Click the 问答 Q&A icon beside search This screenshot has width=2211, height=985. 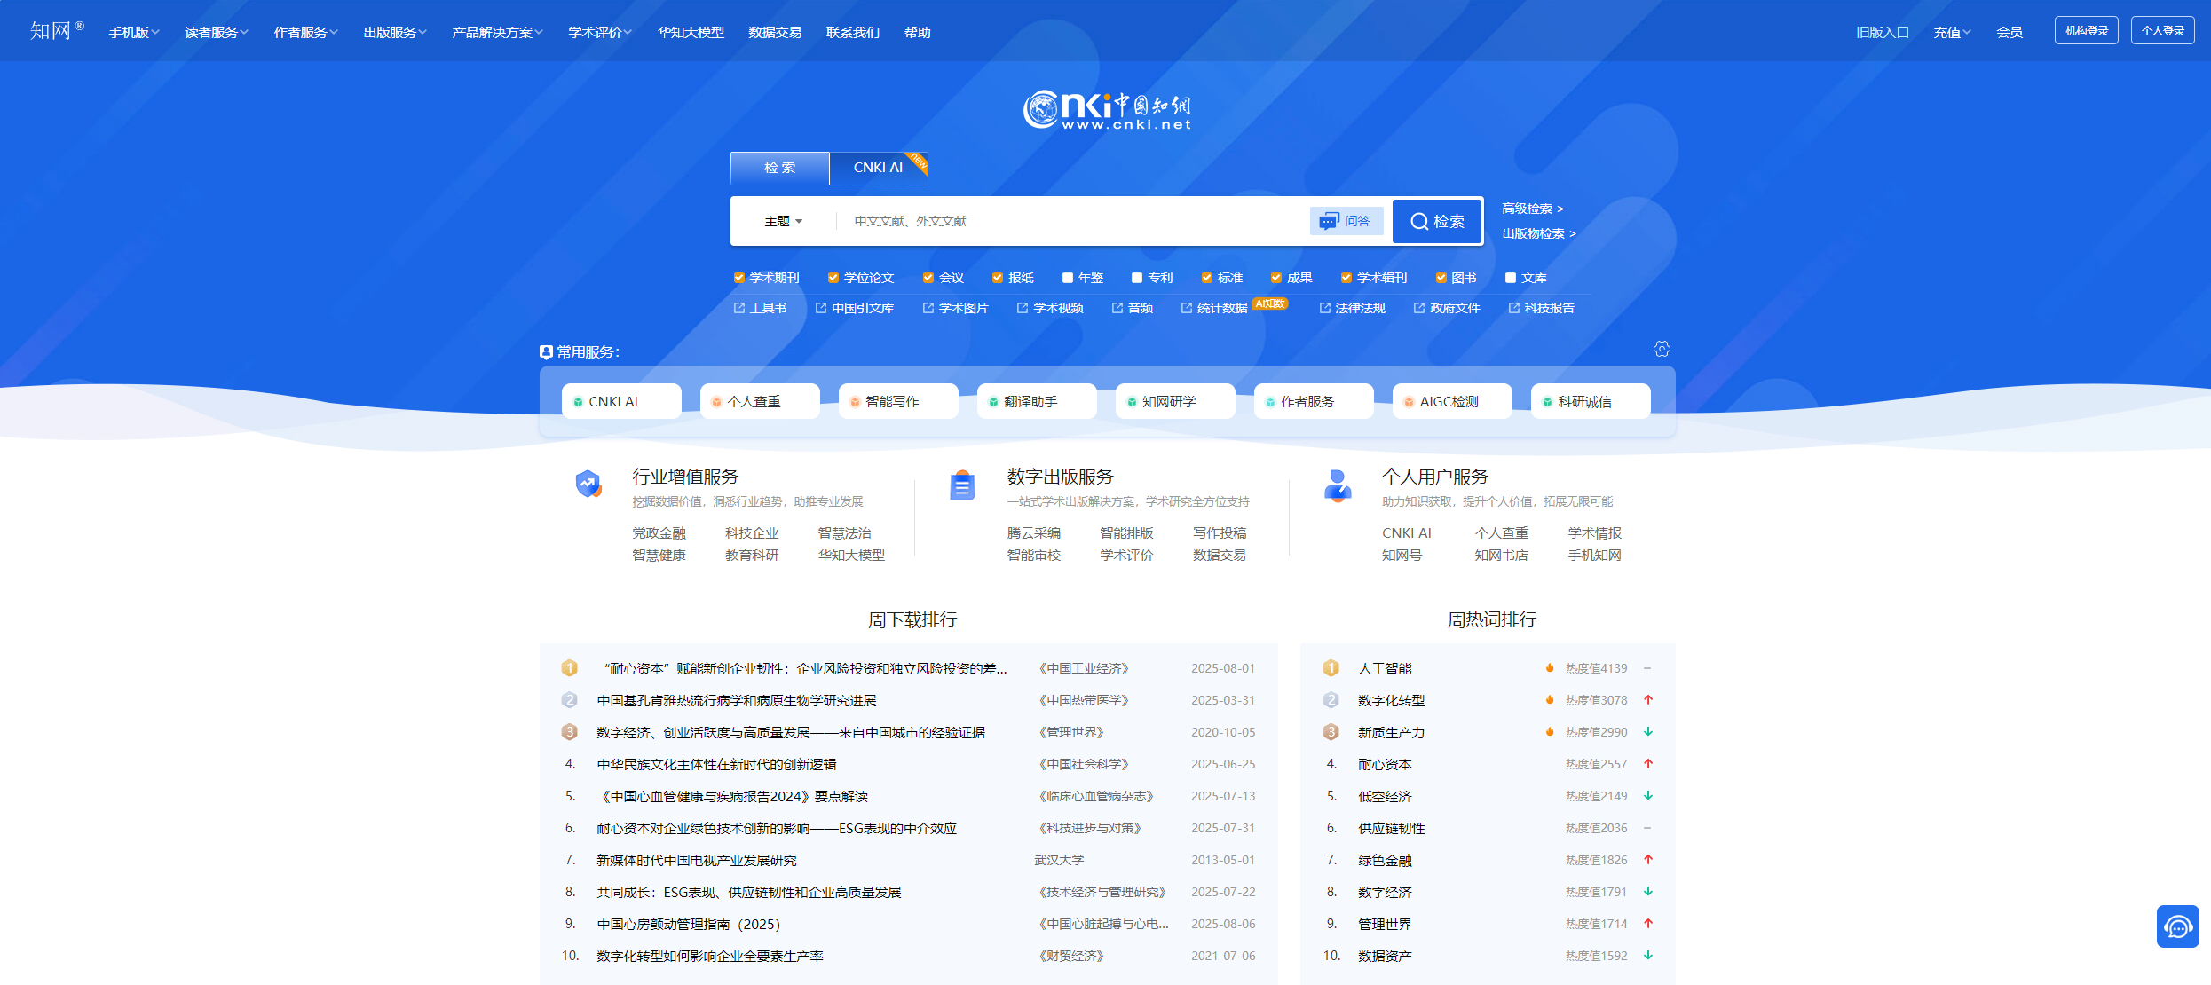tap(1346, 220)
